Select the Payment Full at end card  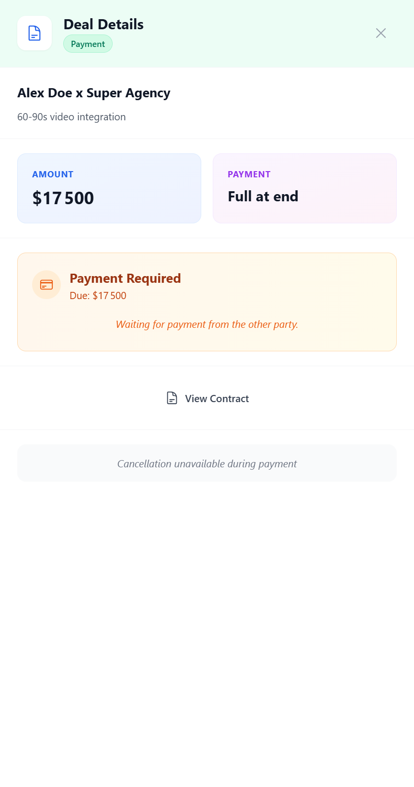pos(305,188)
